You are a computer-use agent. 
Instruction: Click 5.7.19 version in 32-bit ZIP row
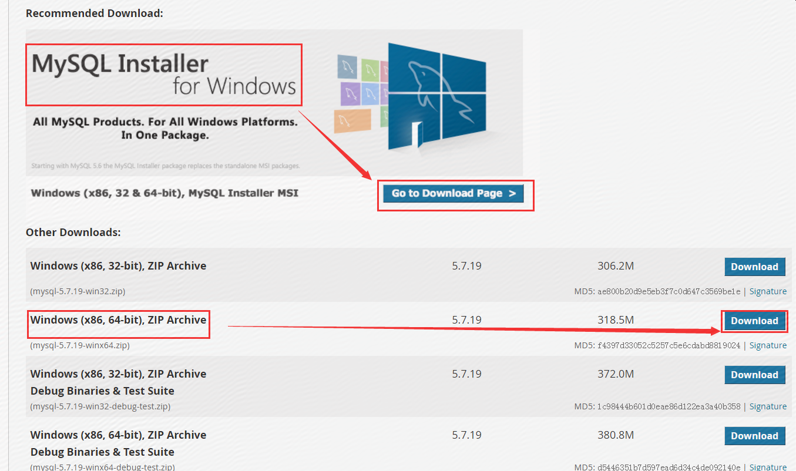pos(467,266)
